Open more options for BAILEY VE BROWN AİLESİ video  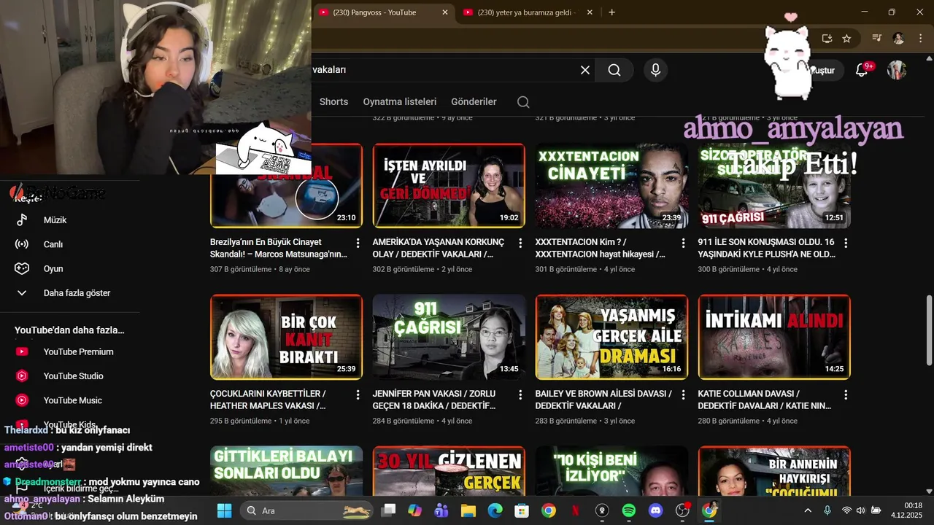[683, 394]
